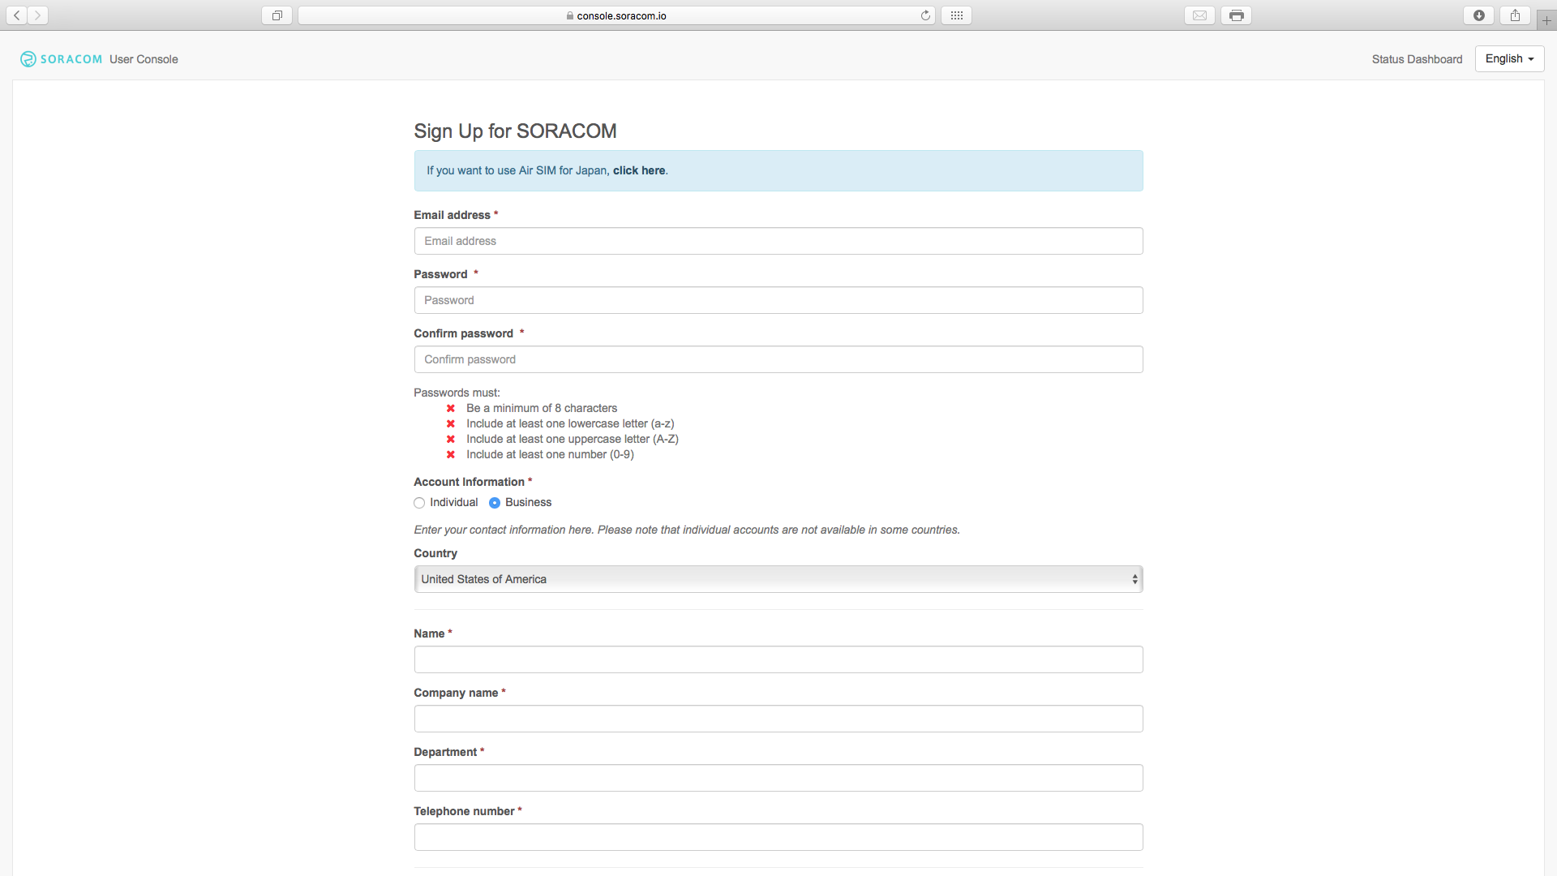Click the share icon in toolbar

pyautogui.click(x=1515, y=15)
